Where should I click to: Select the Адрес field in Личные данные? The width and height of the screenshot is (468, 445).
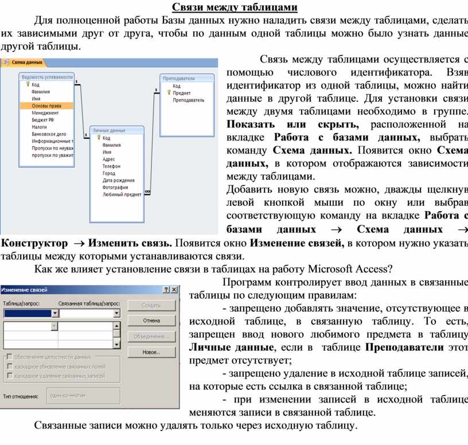108,159
